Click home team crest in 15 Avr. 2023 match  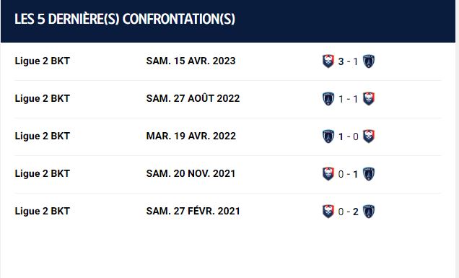[x=328, y=61]
